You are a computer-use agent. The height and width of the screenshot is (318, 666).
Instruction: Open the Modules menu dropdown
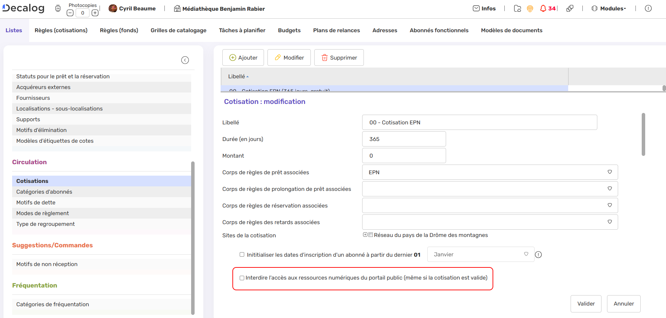tap(612, 8)
